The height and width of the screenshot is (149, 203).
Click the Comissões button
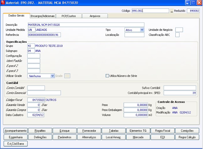[x=187, y=130]
